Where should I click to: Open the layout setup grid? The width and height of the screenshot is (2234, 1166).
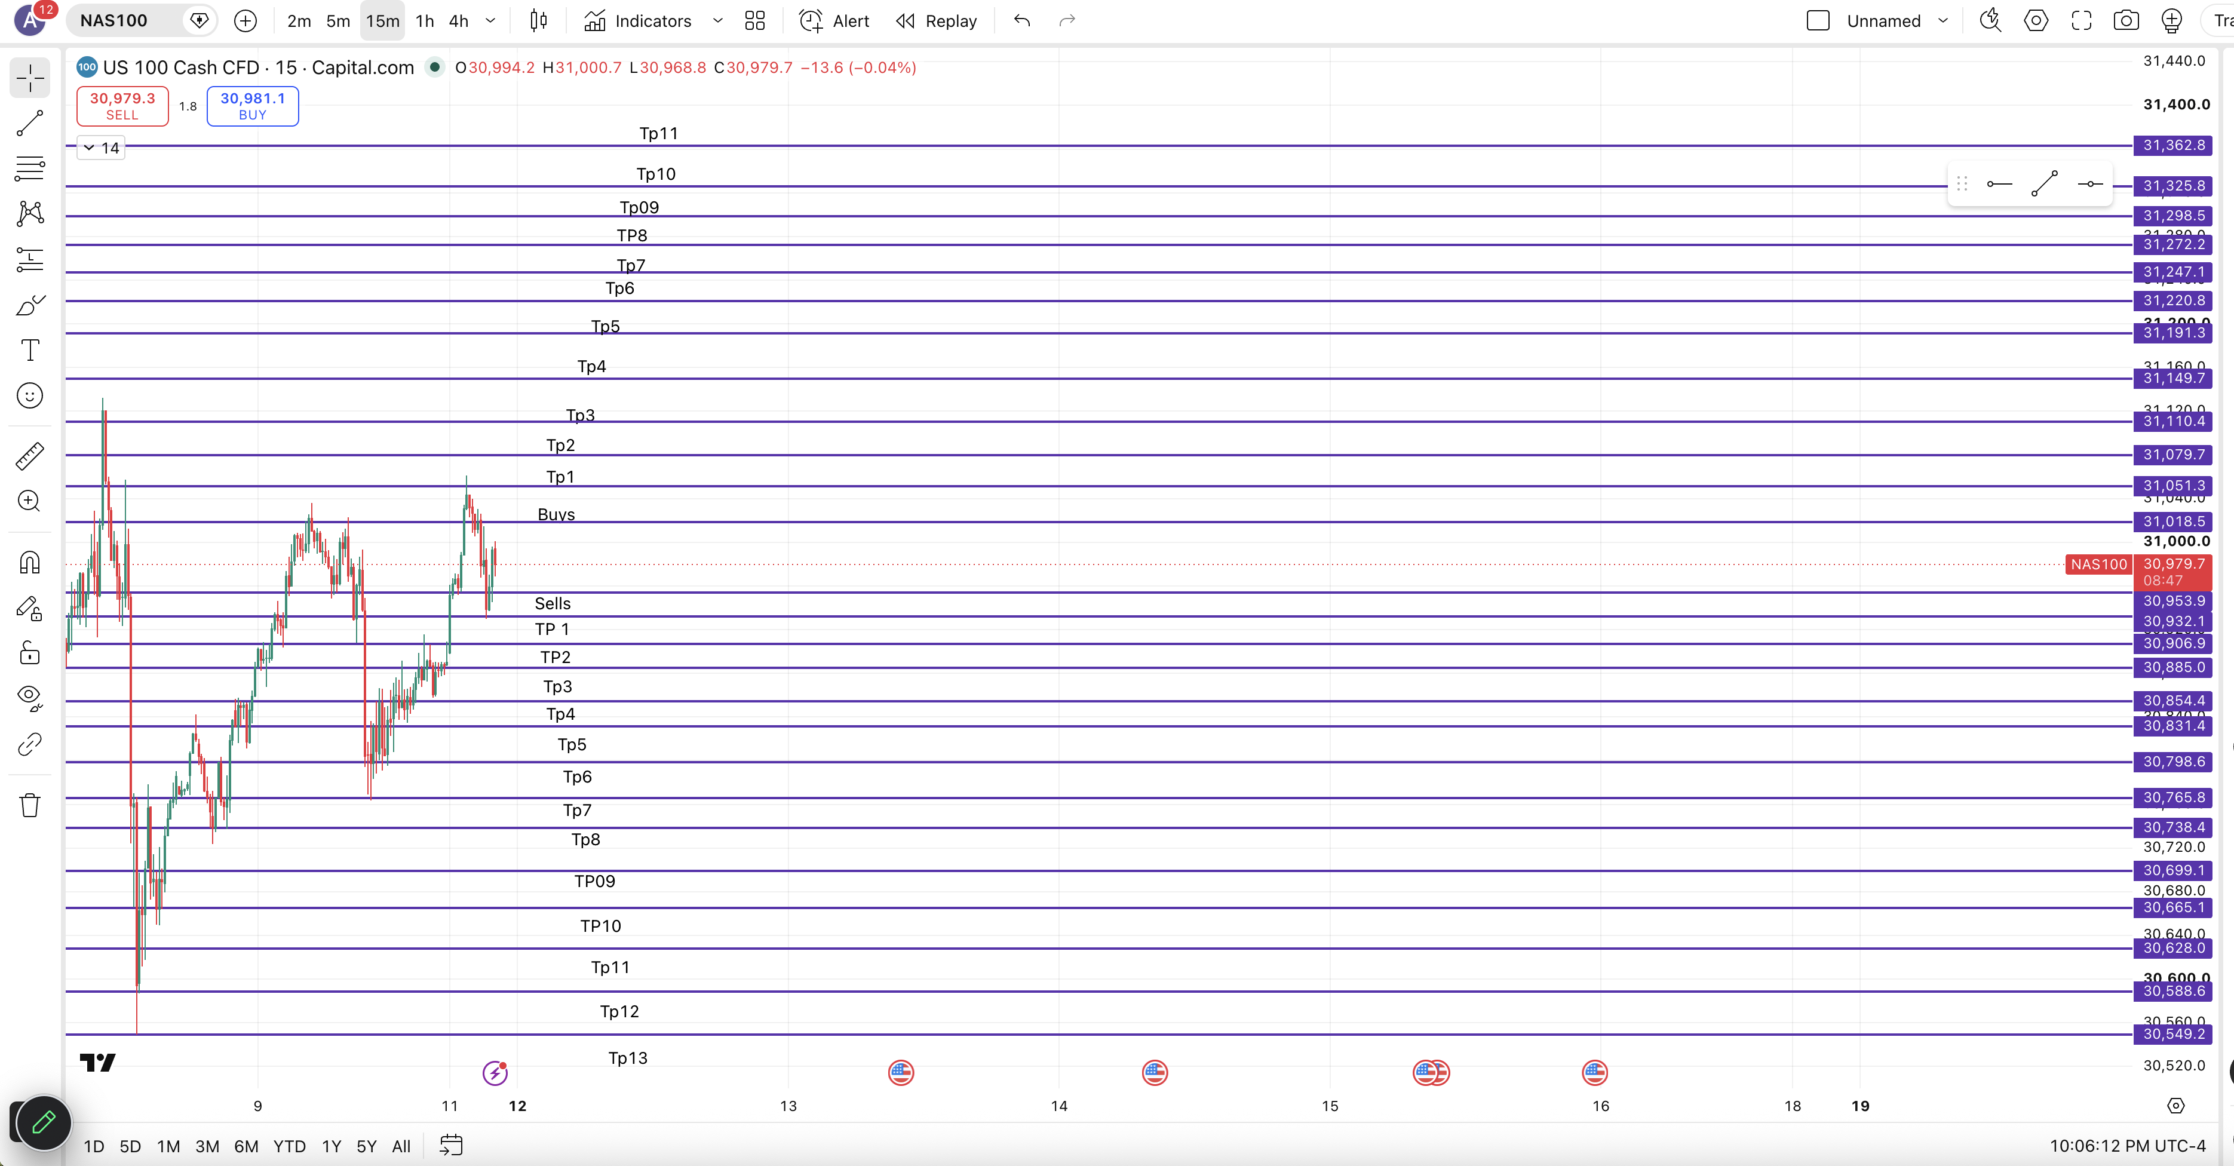click(x=754, y=21)
